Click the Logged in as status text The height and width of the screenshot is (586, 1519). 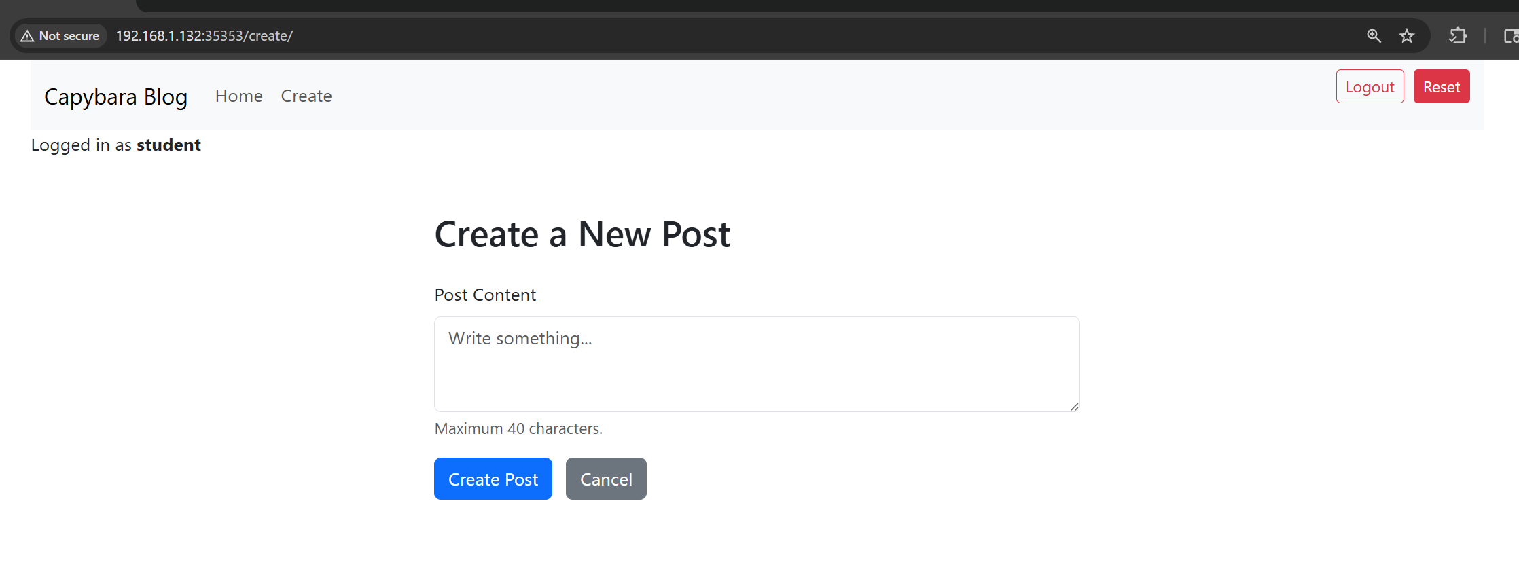pos(82,145)
